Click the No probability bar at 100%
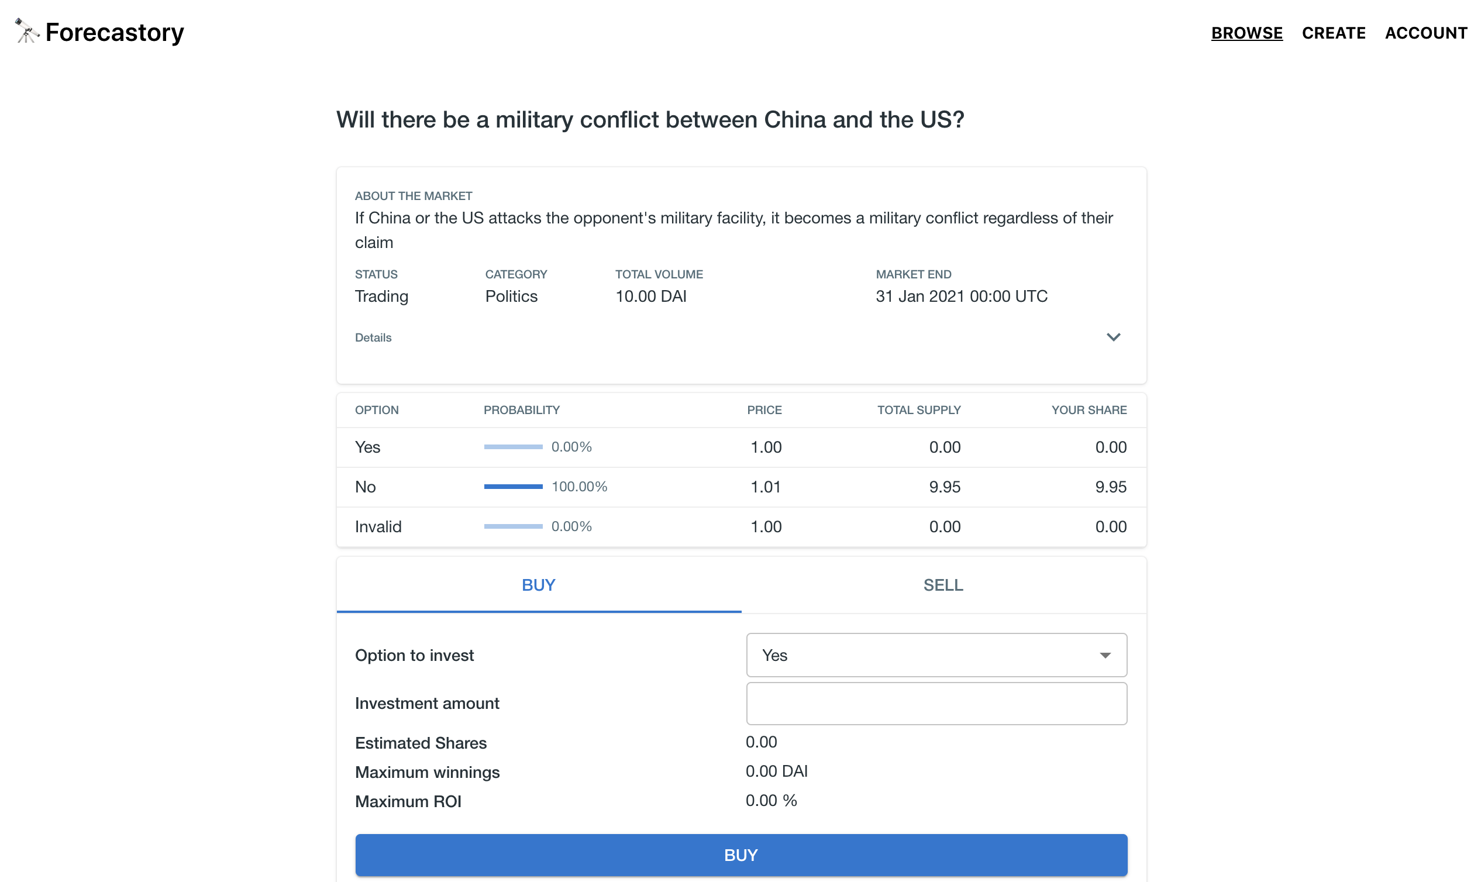The width and height of the screenshot is (1481, 882). tap(513, 487)
